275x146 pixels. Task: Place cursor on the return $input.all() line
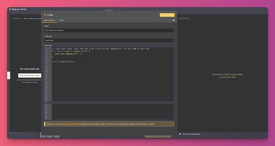point(63,62)
